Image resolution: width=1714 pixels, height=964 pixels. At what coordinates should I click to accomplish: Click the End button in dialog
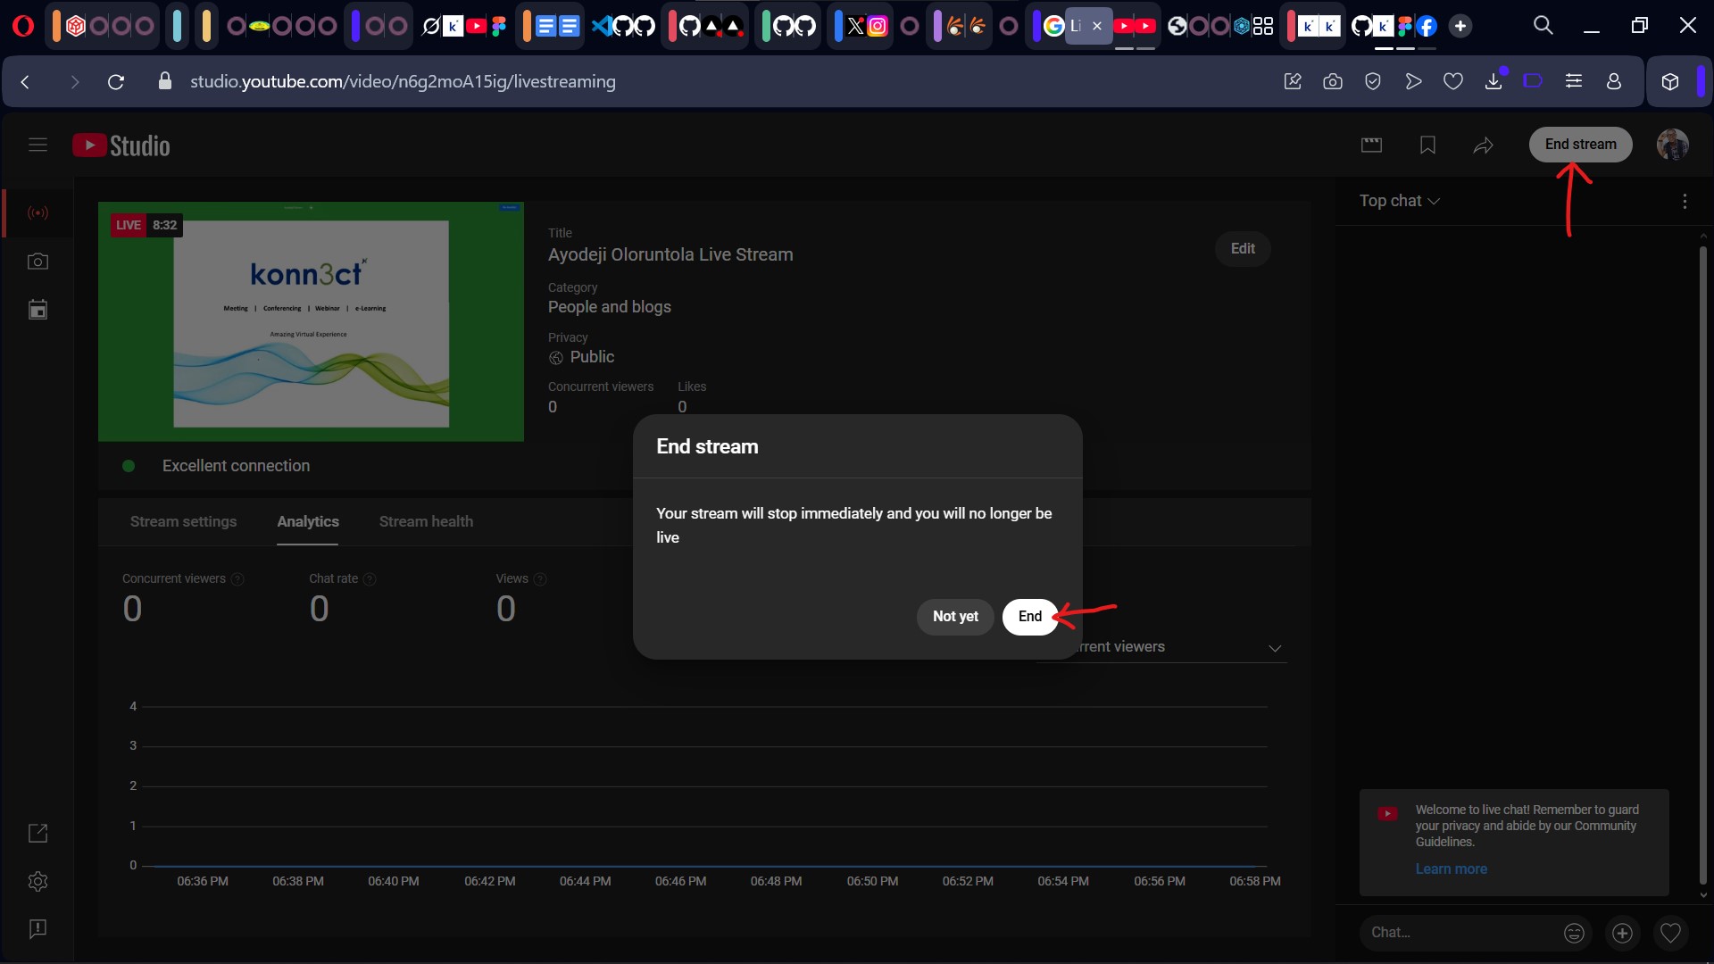(x=1029, y=617)
